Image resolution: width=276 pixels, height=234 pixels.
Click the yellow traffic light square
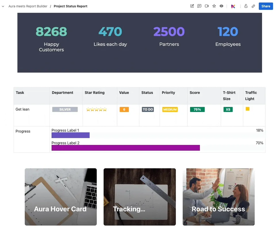point(248,109)
